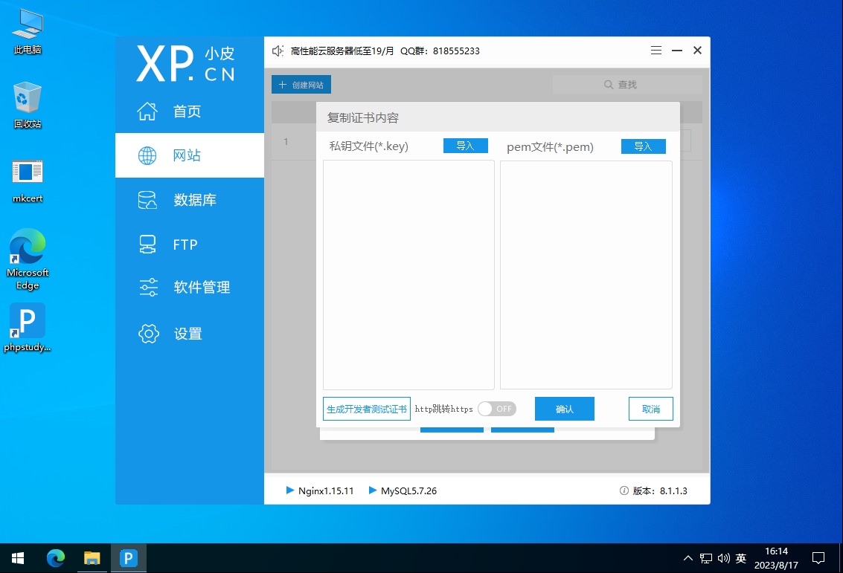This screenshot has width=843, height=573.
Task: Click the sliders icon for software management
Action: pyautogui.click(x=148, y=288)
